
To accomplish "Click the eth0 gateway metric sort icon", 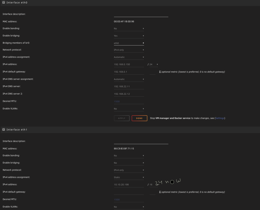I will click(x=160, y=72).
